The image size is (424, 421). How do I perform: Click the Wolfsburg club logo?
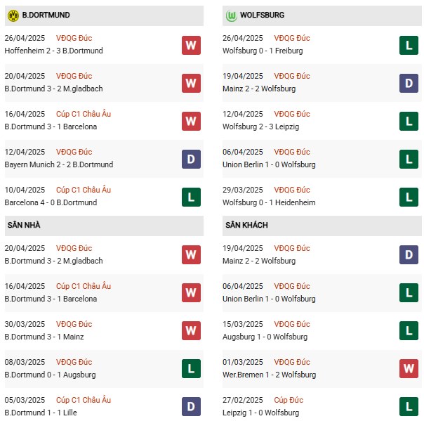(x=232, y=15)
